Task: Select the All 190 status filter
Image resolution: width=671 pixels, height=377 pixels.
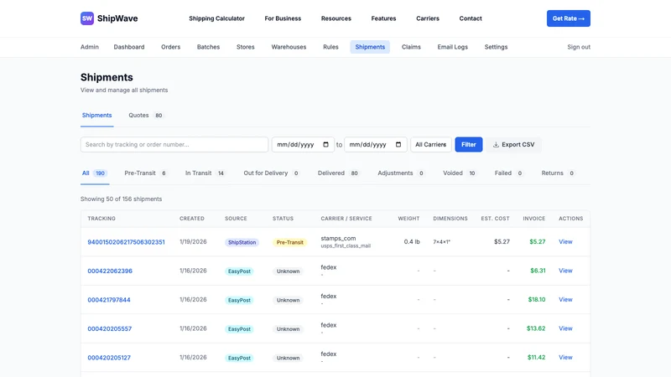Action: [95, 173]
